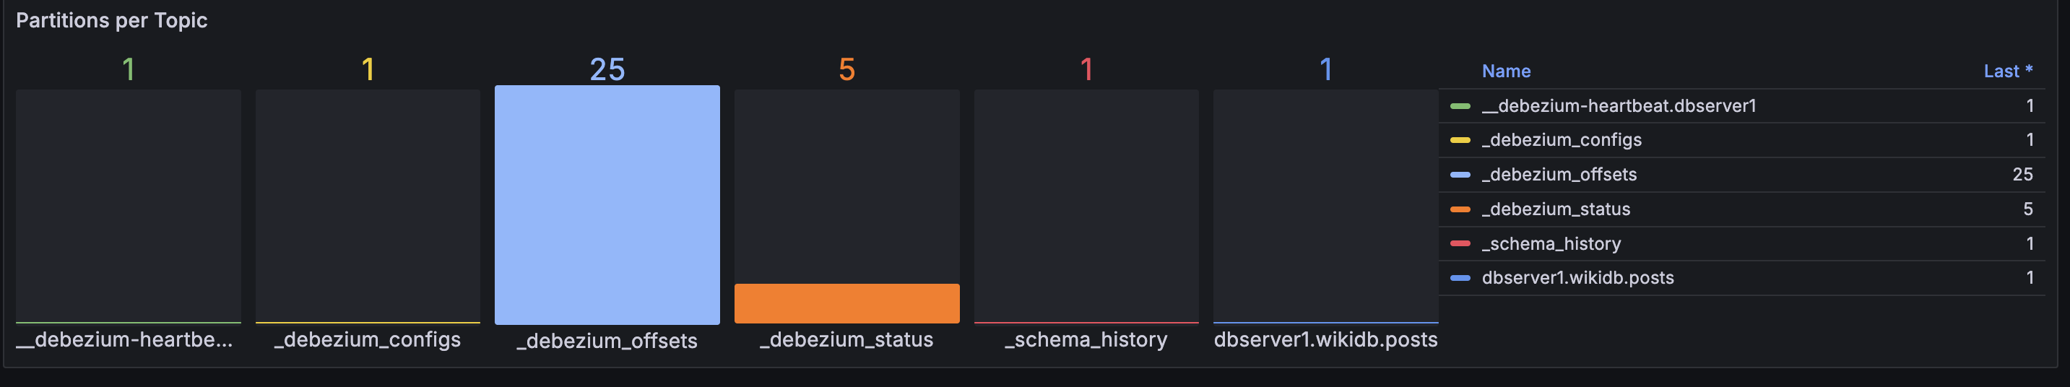The height and width of the screenshot is (387, 2070).
Task: Click the orange _debezium_status bar
Action: [x=846, y=303]
